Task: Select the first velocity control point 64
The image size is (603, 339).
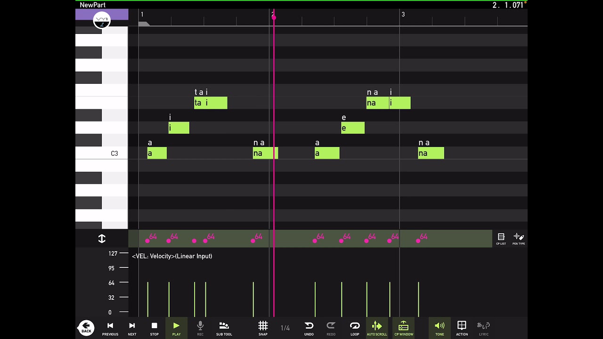Action: pos(147,241)
